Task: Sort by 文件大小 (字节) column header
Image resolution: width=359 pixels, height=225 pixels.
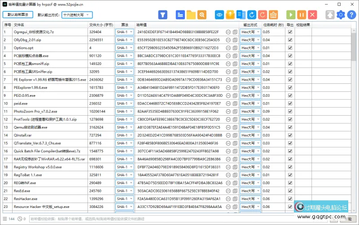Action: tap(101, 25)
